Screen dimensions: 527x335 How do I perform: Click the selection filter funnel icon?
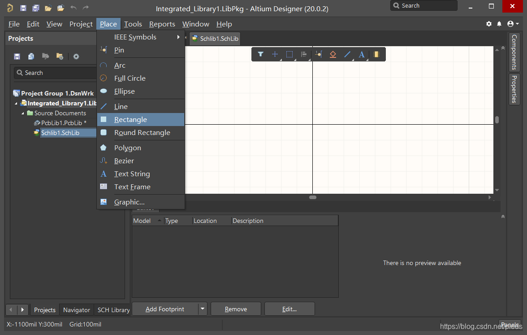260,54
